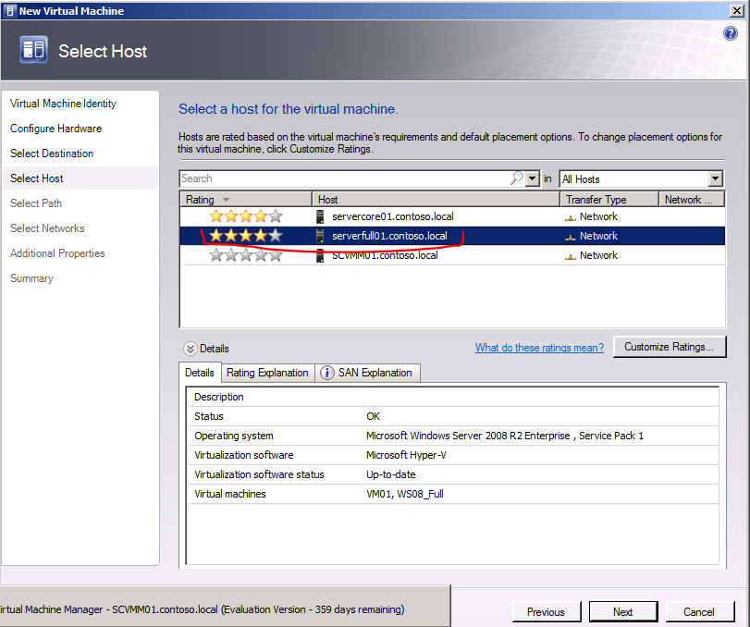Go to Virtual Machine Identity step
Image resolution: width=750 pixels, height=627 pixels.
pyautogui.click(x=63, y=104)
